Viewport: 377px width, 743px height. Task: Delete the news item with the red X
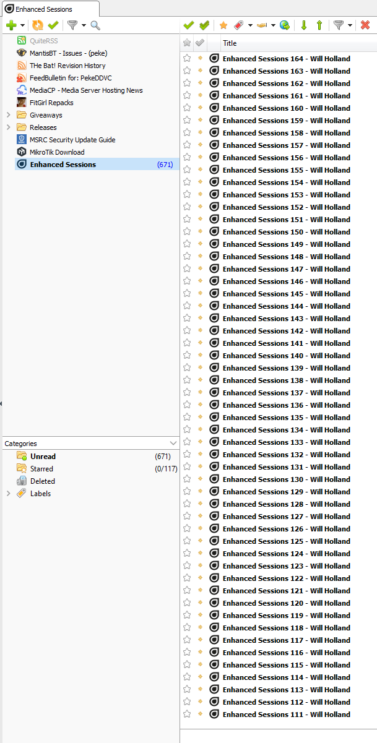pyautogui.click(x=365, y=25)
